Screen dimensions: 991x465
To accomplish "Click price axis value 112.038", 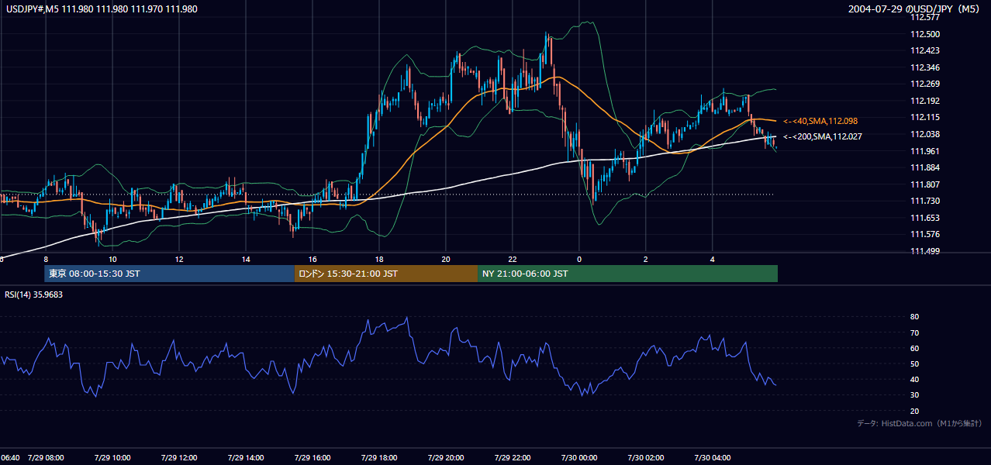I will point(925,134).
